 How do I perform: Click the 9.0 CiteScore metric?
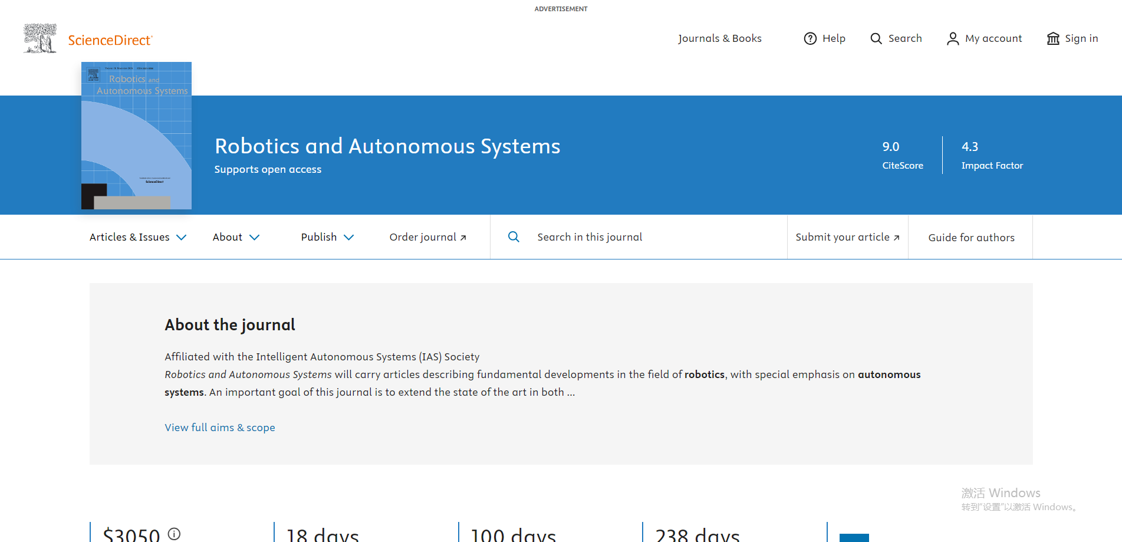coord(903,155)
